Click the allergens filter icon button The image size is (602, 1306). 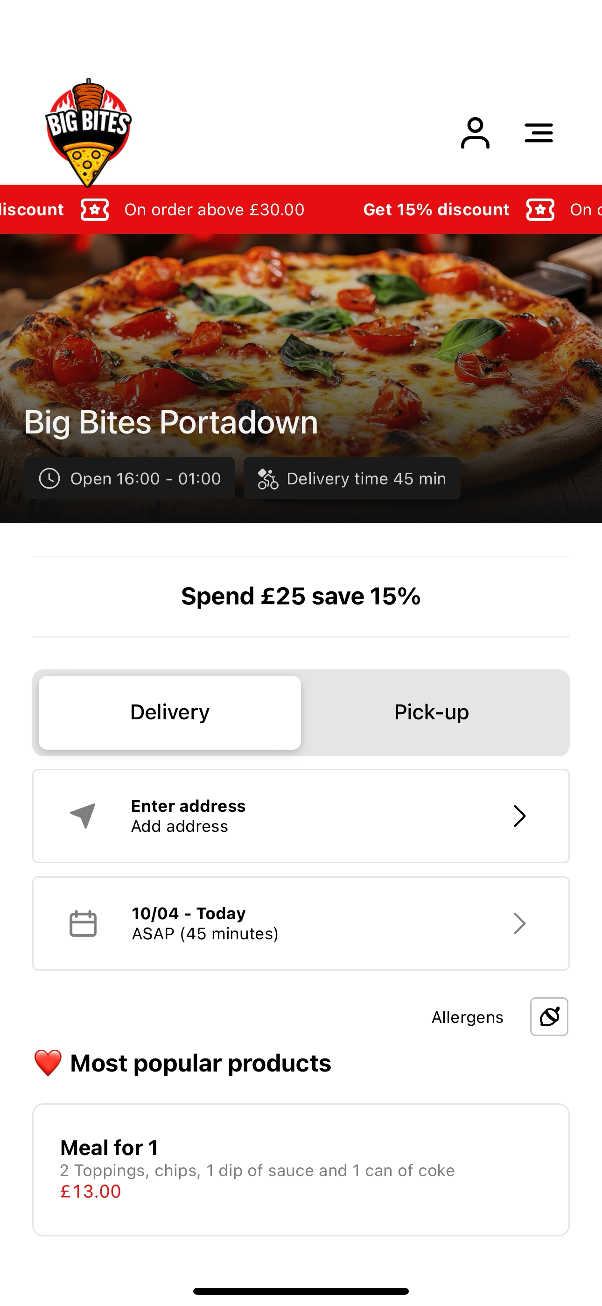(x=549, y=1016)
